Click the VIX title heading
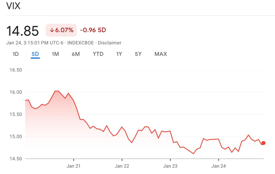Viewport: 275px width, 174px height. click(x=13, y=6)
